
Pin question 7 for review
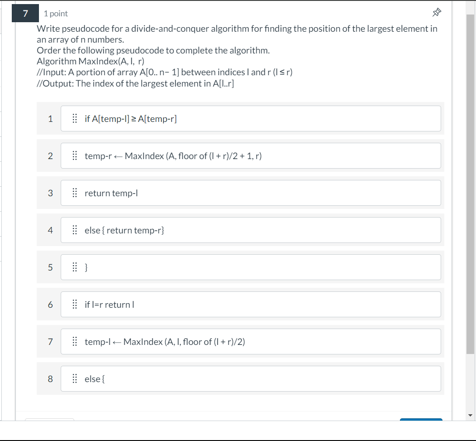tap(436, 13)
